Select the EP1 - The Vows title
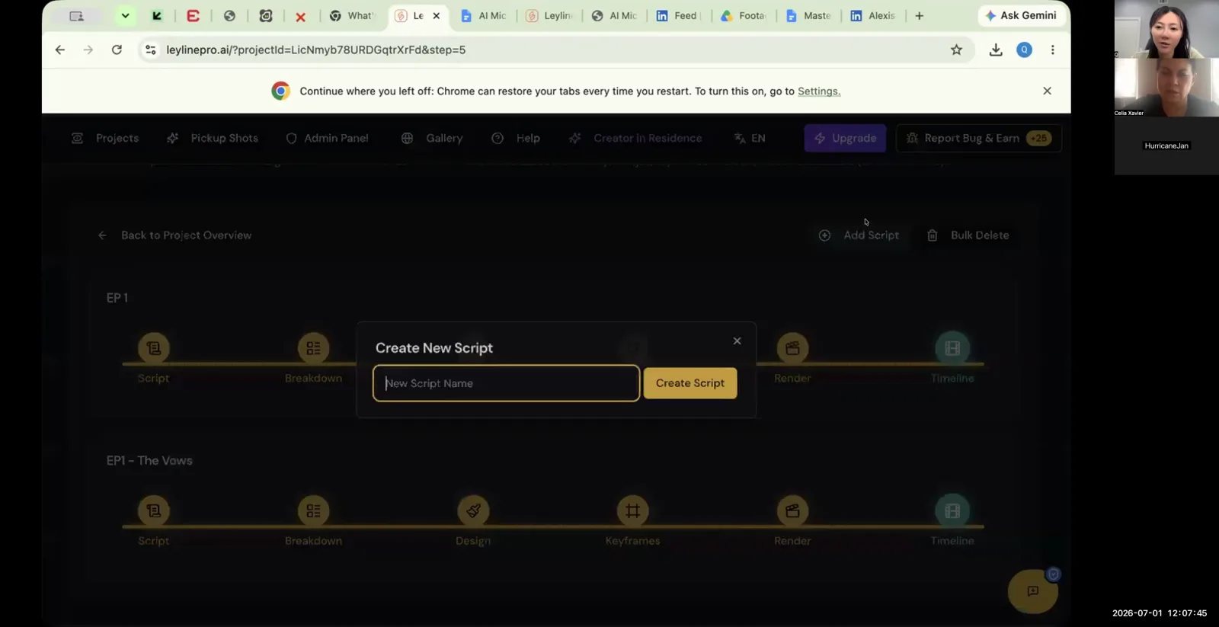This screenshot has width=1219, height=627. (149, 460)
